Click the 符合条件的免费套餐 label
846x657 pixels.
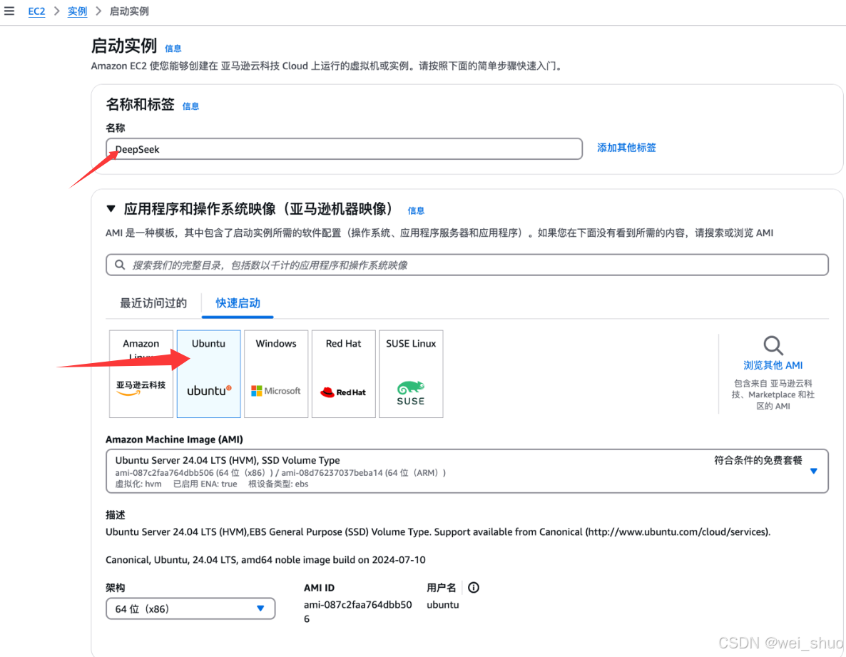click(758, 460)
